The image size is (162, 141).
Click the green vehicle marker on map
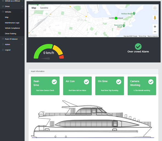pyautogui.click(x=116, y=18)
